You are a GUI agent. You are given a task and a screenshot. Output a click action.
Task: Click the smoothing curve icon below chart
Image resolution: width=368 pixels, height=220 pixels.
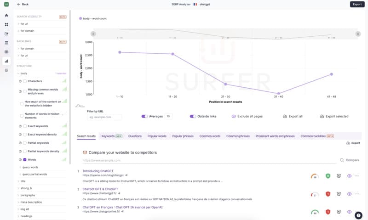(80, 106)
